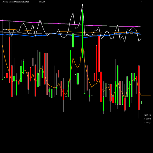
Task: Click the '1007.25' price value
Action: pos(147,115)
